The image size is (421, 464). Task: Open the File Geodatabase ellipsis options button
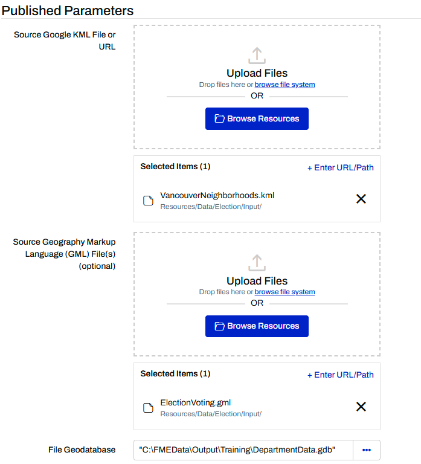366,450
